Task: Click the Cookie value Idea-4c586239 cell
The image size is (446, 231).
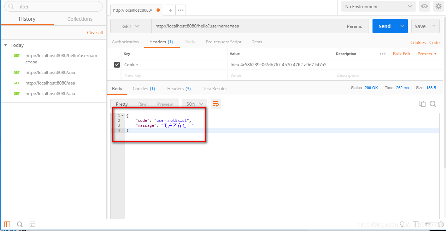Action: click(x=281, y=65)
